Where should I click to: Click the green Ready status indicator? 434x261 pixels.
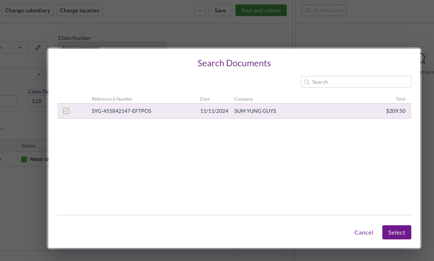pos(24,159)
